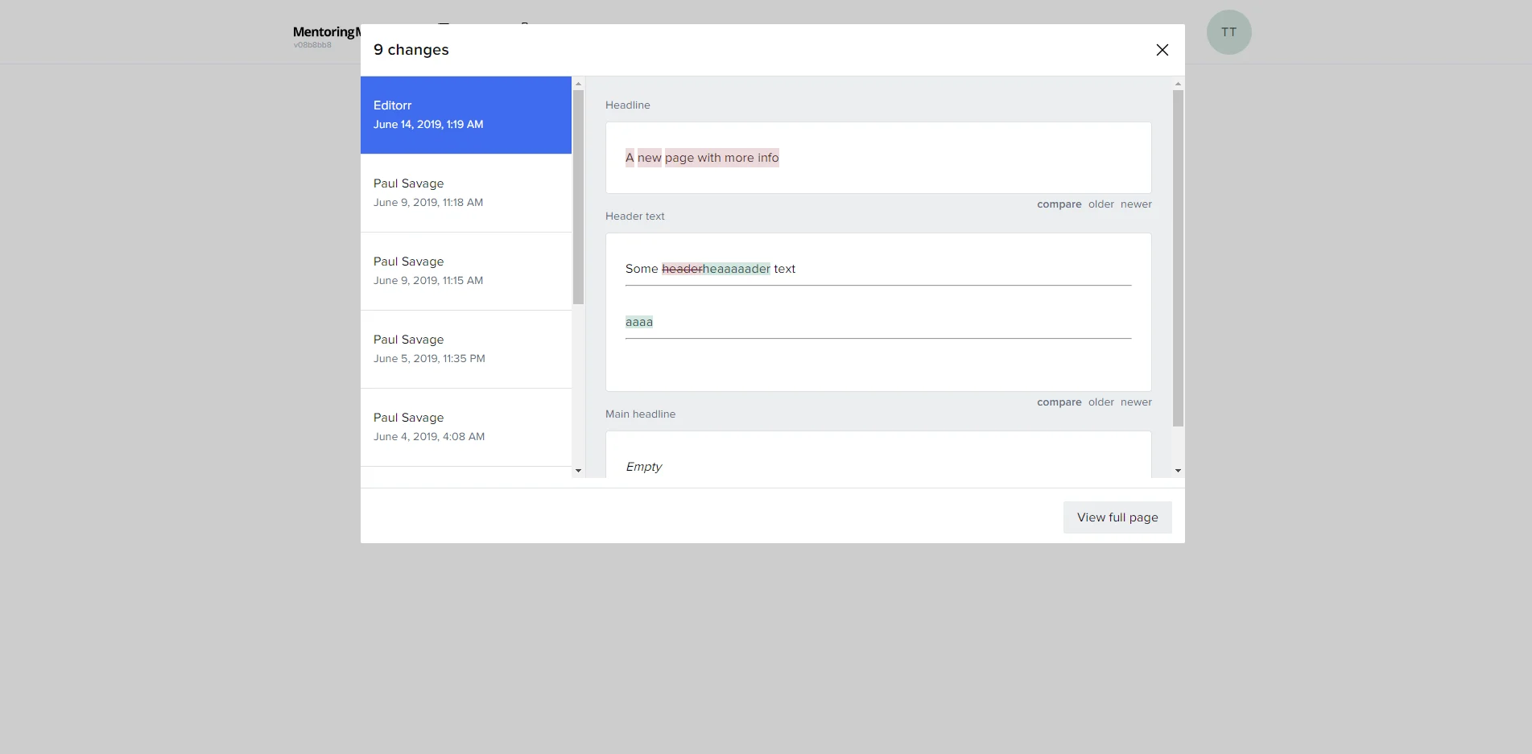Image resolution: width=1532 pixels, height=754 pixels.
Task: Click the headline text 'A new page with more info'
Action: click(702, 158)
